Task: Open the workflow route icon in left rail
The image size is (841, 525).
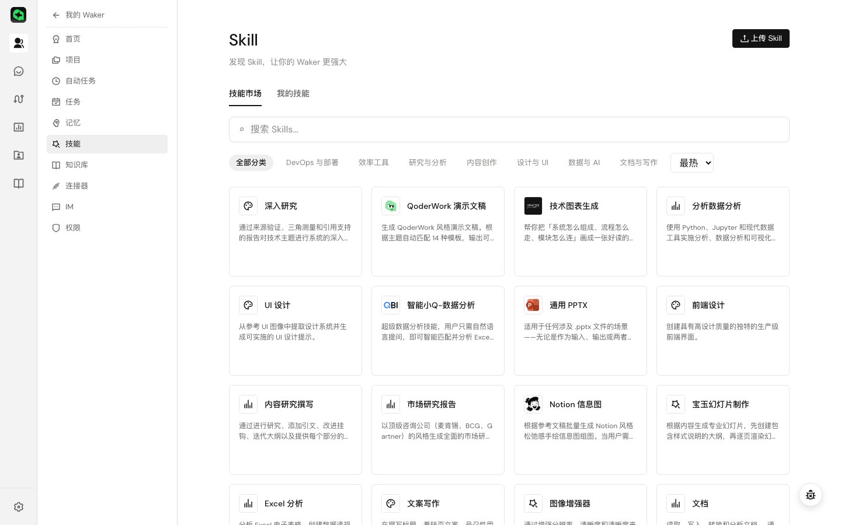Action: coord(19,99)
